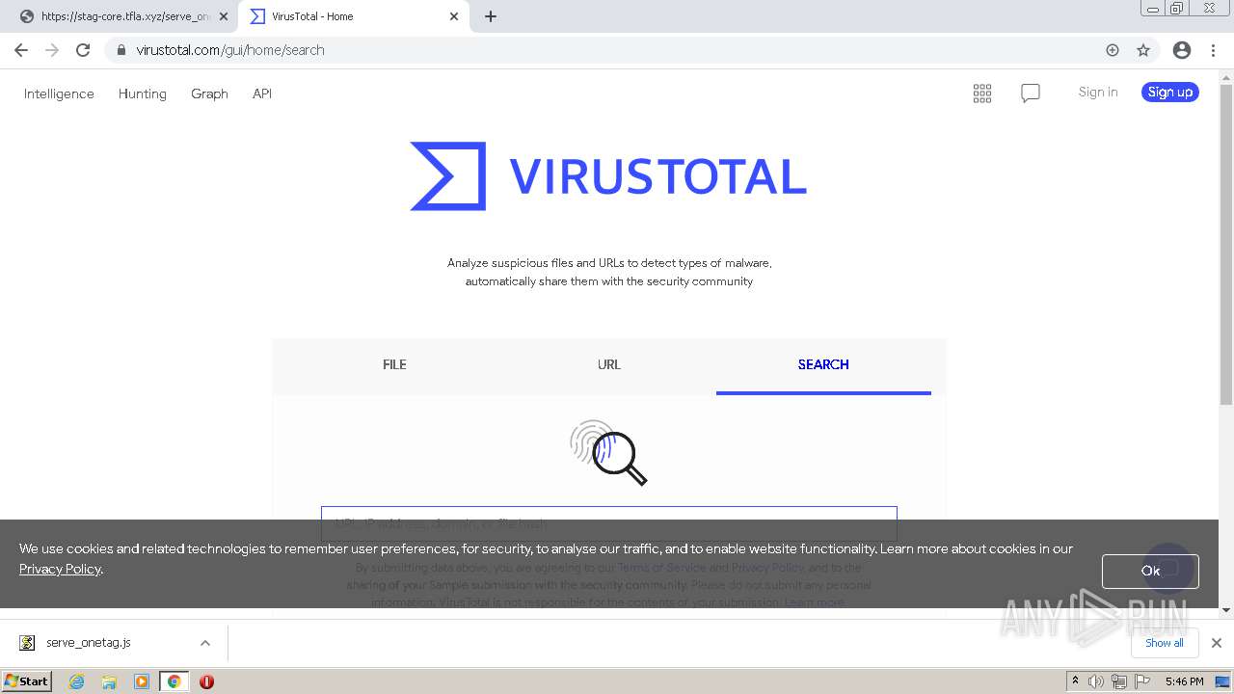Open Hunting menu item
The image size is (1234, 694).
click(142, 93)
